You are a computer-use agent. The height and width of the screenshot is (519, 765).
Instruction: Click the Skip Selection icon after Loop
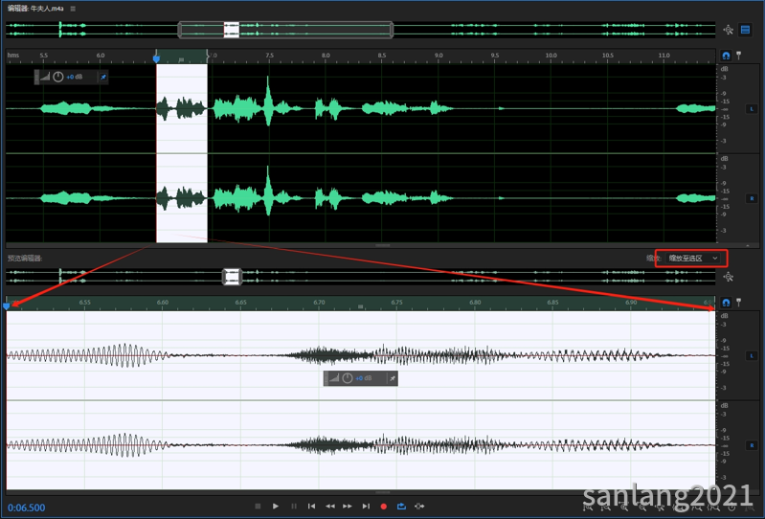[x=419, y=506]
